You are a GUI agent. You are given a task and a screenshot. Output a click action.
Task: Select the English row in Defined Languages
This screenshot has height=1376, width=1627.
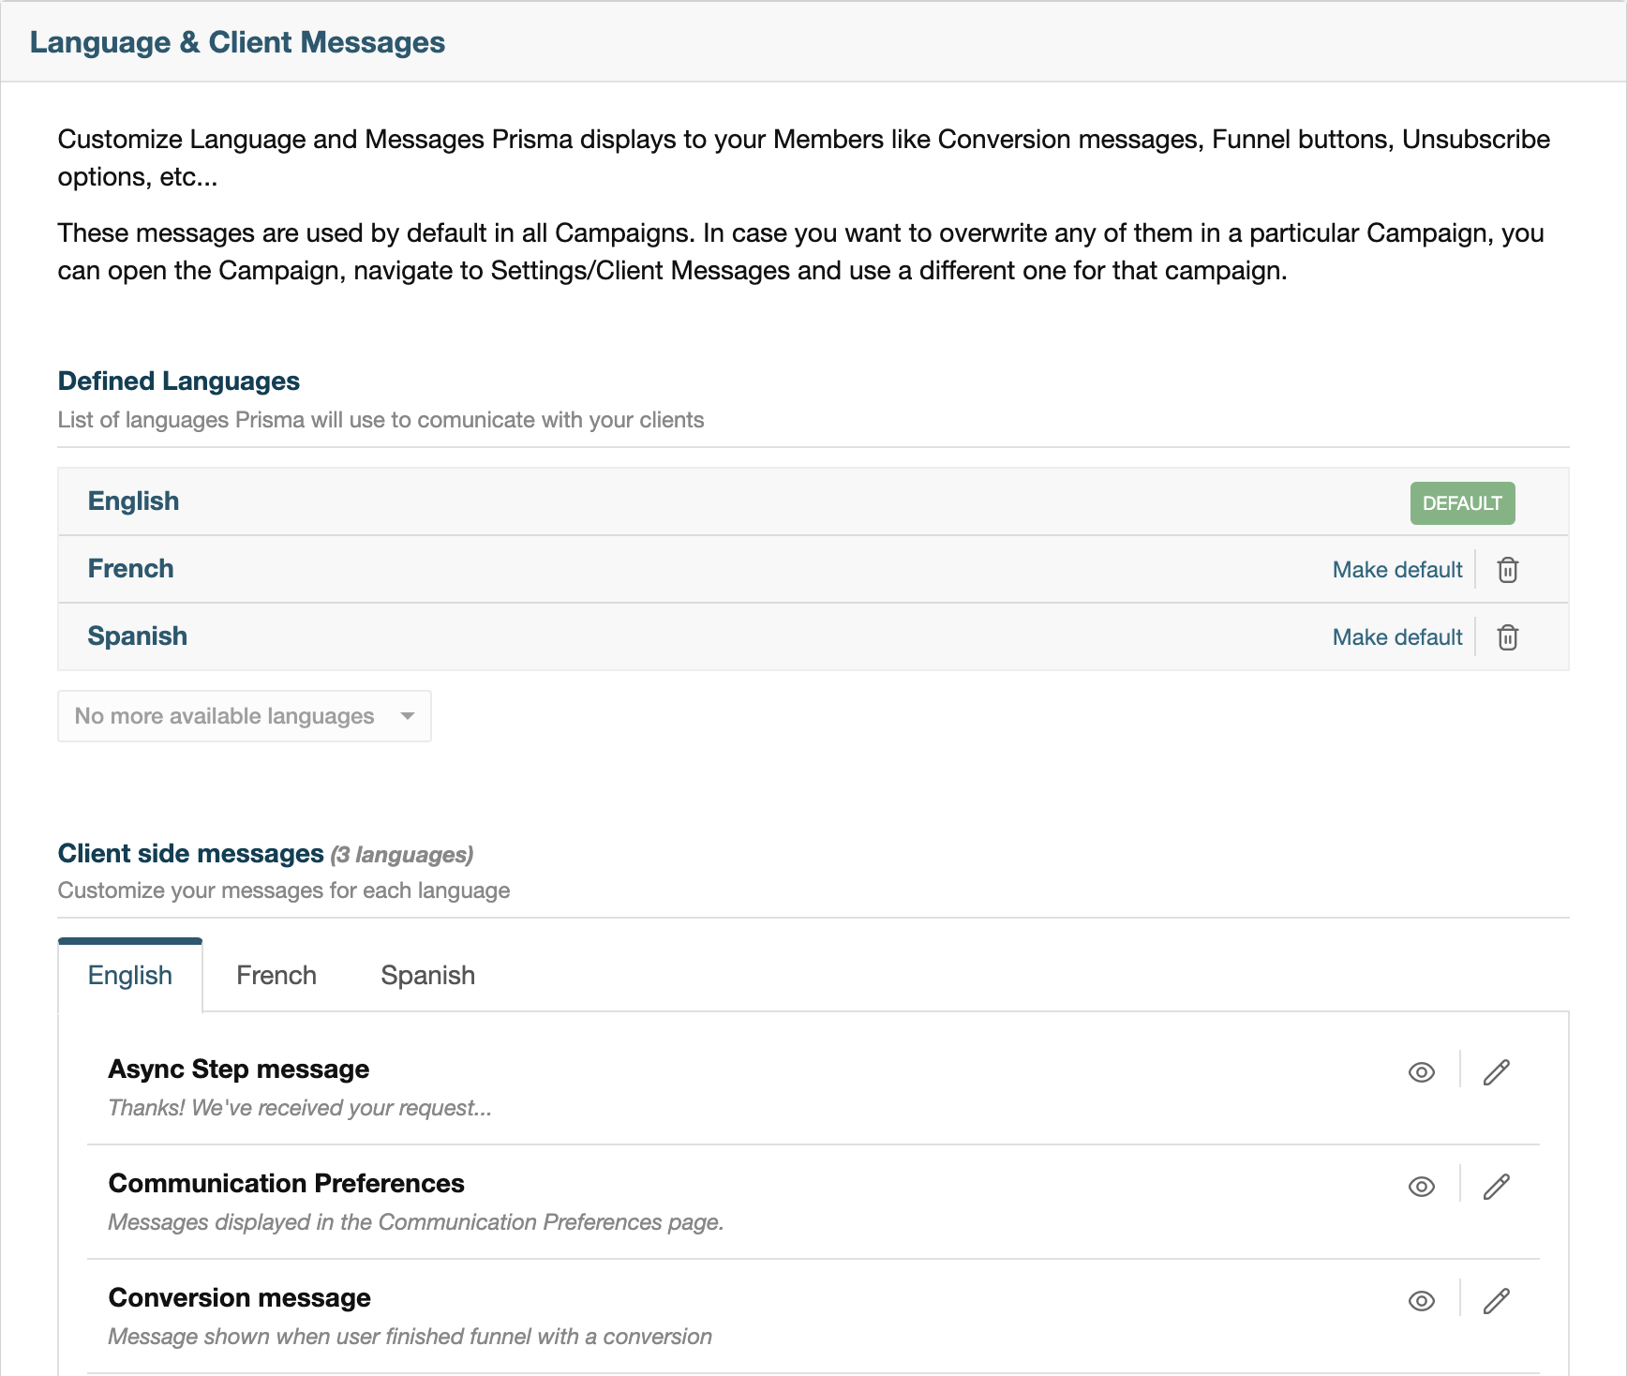pos(813,501)
